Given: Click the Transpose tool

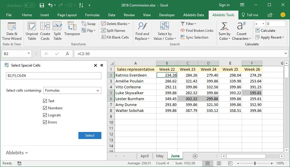Looking at the screenshot, I should pos(72,29).
